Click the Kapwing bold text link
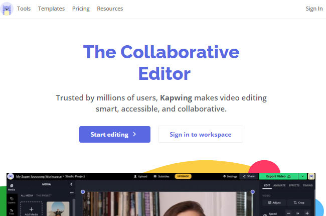The height and width of the screenshot is (216, 326). click(176, 98)
